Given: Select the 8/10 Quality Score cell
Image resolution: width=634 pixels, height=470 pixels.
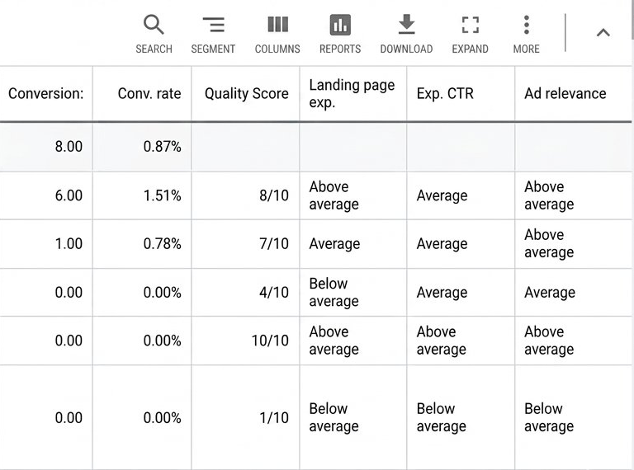Looking at the screenshot, I should (x=274, y=195).
